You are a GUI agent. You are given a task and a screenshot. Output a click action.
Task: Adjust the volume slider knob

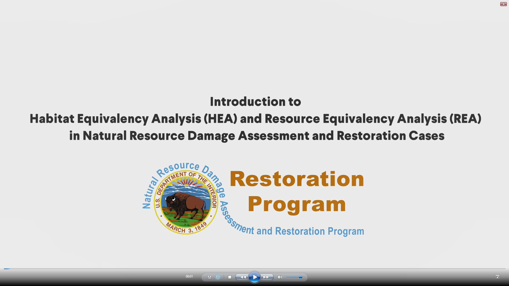click(x=300, y=277)
